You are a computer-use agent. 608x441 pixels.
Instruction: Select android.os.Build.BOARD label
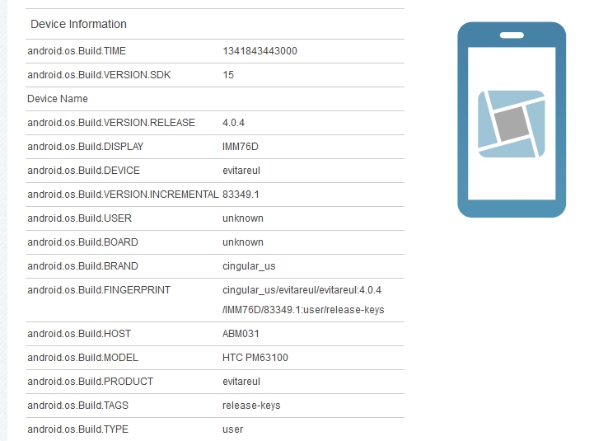[x=82, y=242]
